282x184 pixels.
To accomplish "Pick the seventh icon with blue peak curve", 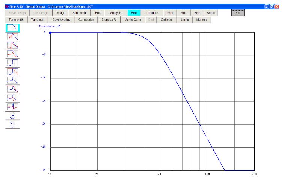I will (x=13, y=80).
